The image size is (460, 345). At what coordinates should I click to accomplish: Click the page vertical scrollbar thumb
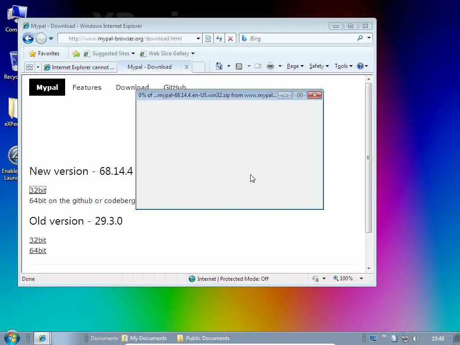point(369,158)
